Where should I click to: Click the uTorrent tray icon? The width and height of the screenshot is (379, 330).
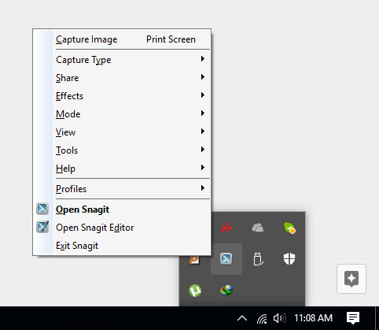tap(195, 291)
